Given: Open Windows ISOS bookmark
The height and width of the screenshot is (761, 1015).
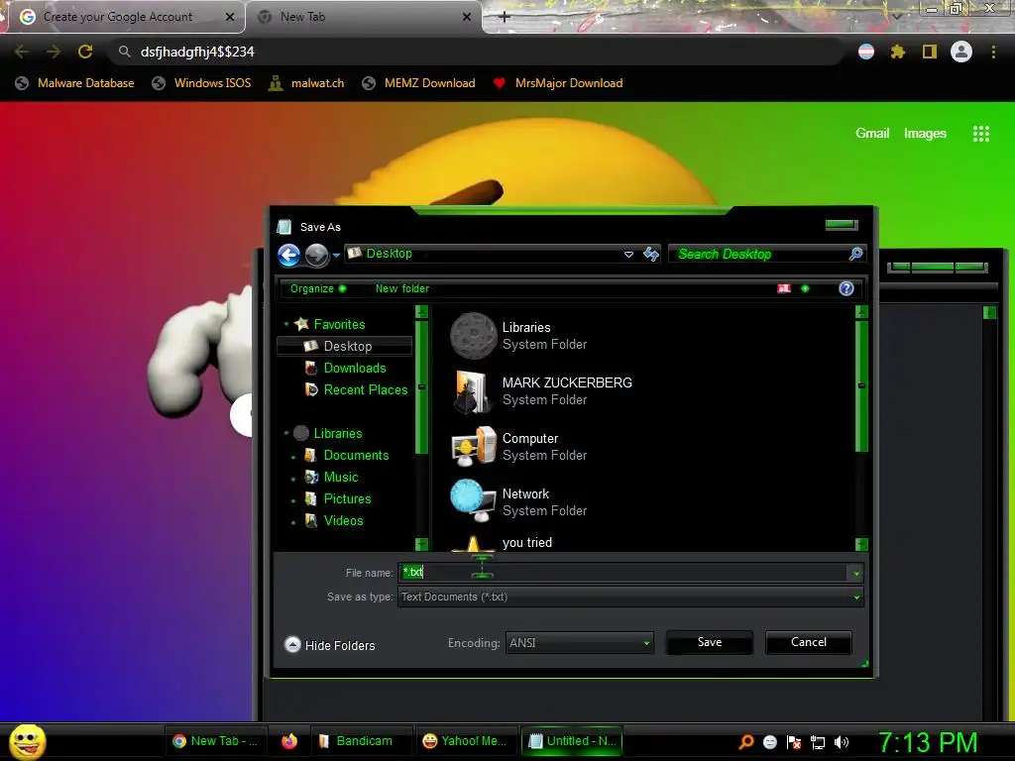Looking at the screenshot, I should coord(201,83).
